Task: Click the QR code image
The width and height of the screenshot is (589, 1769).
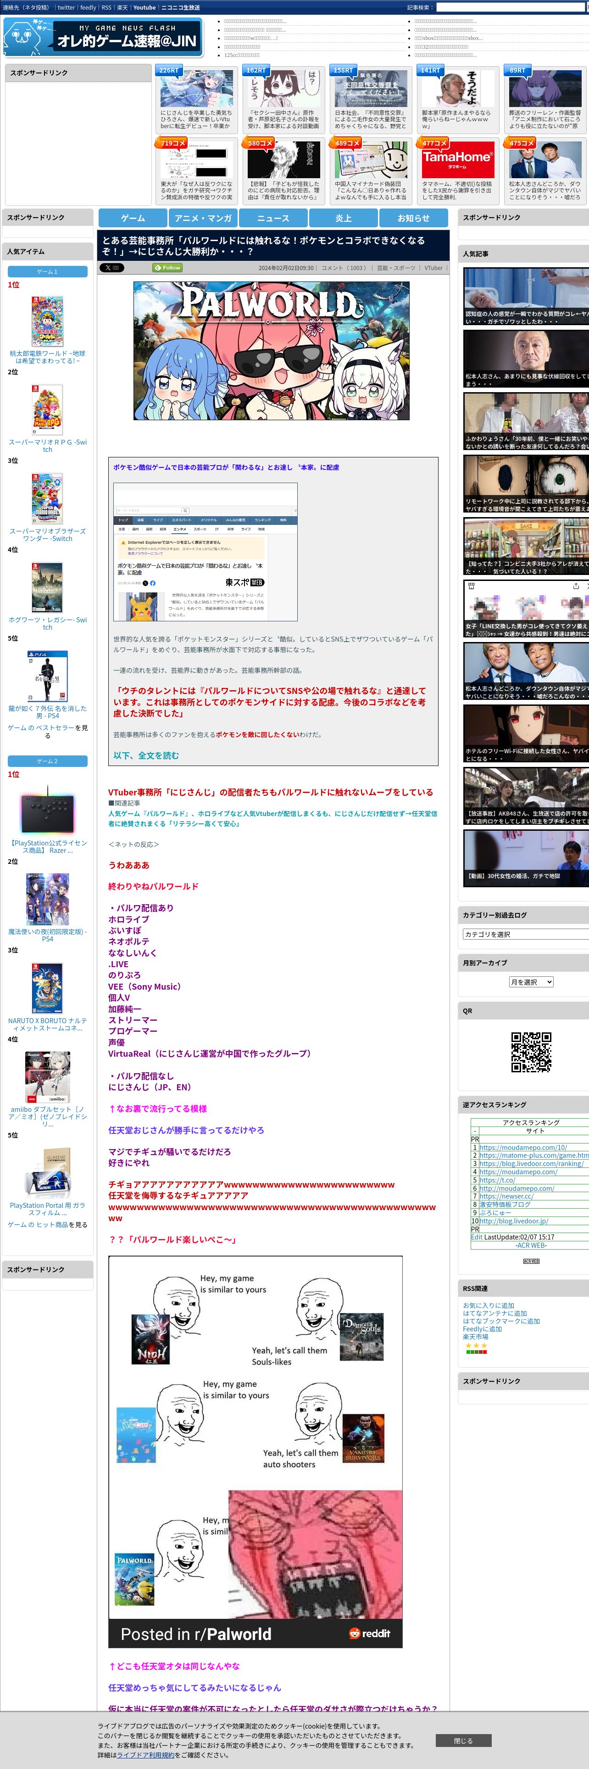Action: click(531, 1052)
